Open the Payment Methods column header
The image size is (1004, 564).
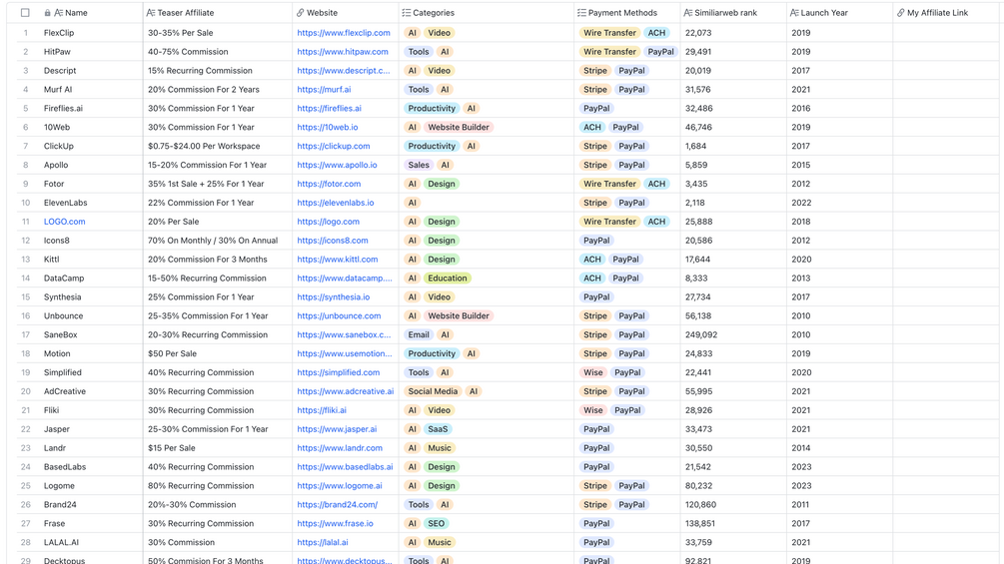pos(622,13)
